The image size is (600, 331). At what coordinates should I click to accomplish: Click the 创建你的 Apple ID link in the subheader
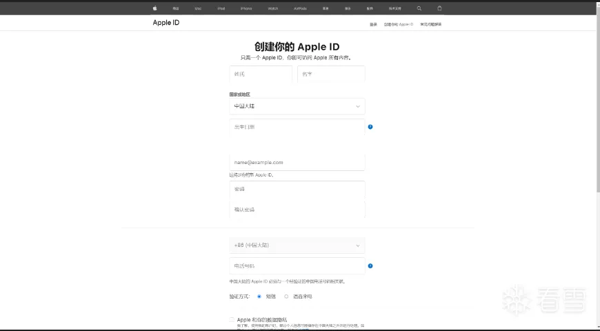coord(399,25)
